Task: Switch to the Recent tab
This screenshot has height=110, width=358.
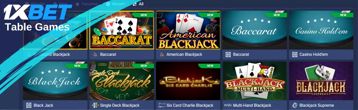Action: click(x=115, y=4)
